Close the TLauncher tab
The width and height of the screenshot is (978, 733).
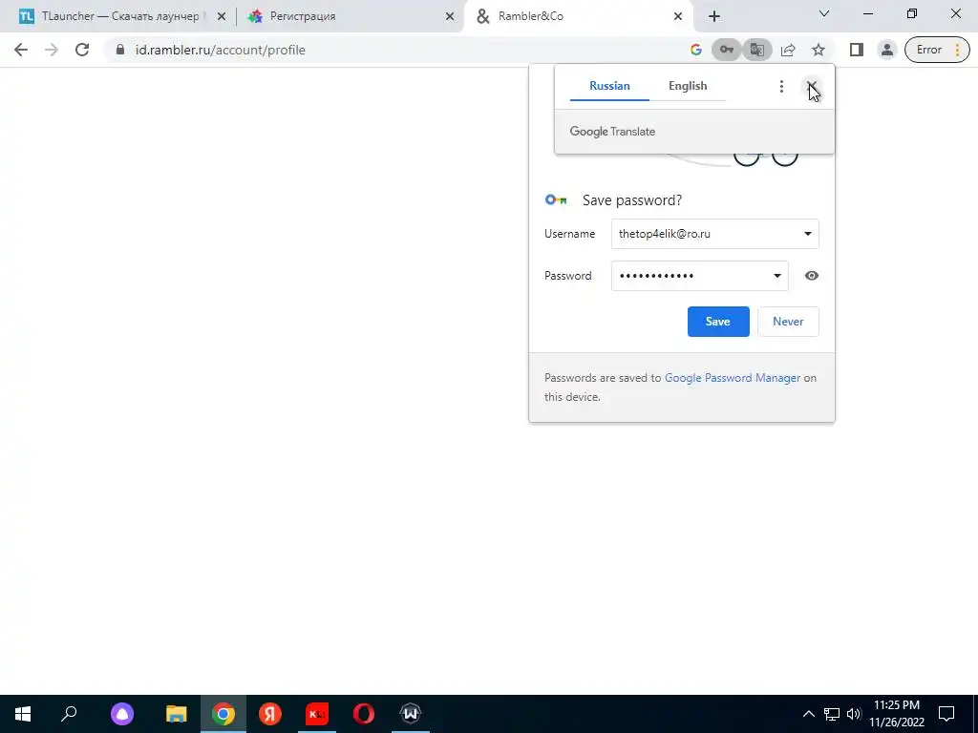click(x=222, y=17)
